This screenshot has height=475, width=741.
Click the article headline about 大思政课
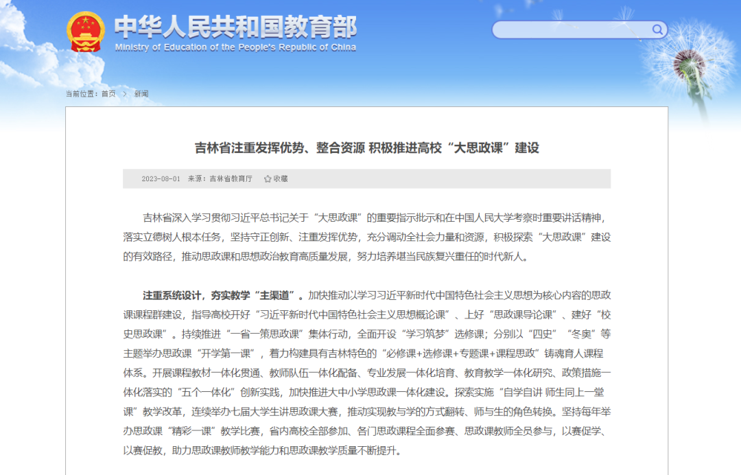coord(366,148)
